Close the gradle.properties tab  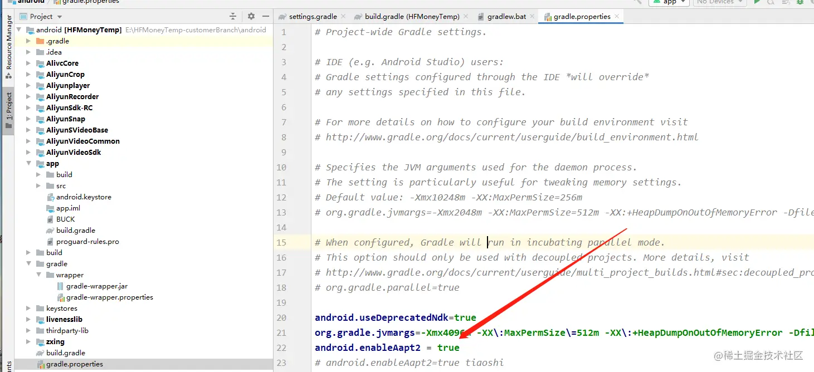tap(616, 17)
